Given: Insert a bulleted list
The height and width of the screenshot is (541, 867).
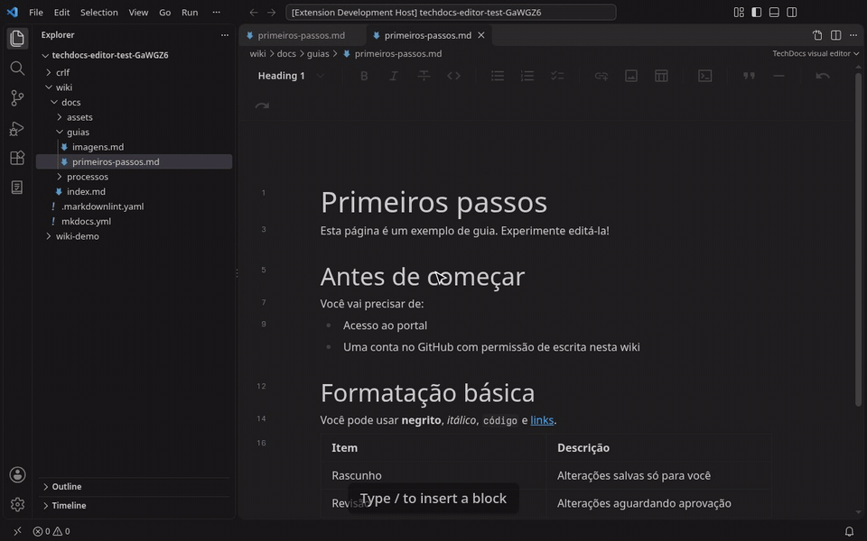Looking at the screenshot, I should coord(498,76).
